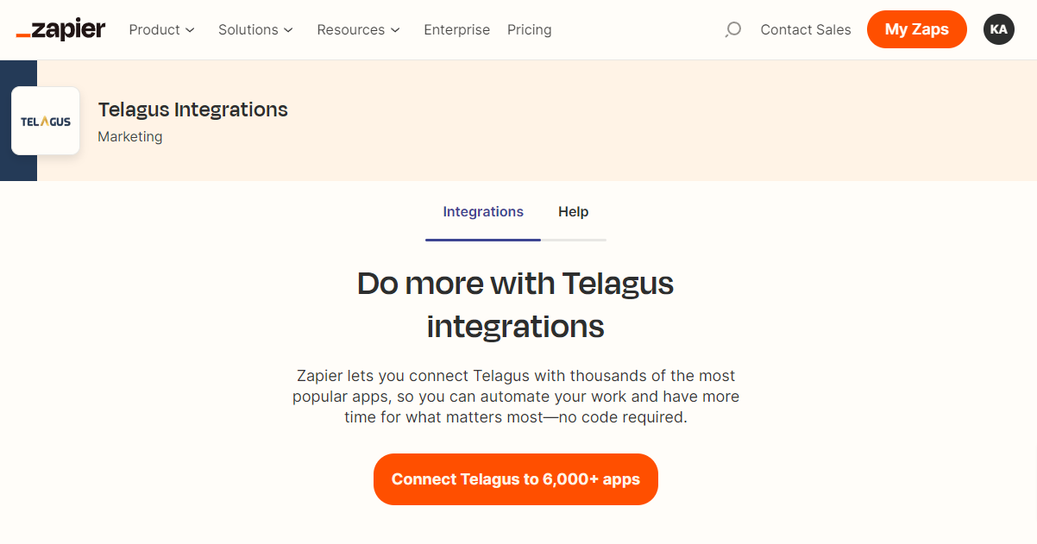The width and height of the screenshot is (1037, 544).
Task: Click the dark sidebar strip beside Telagus logo
Action: (18, 121)
